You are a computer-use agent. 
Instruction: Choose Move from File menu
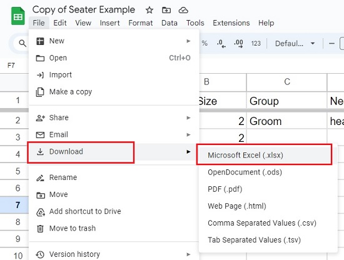[114, 194]
